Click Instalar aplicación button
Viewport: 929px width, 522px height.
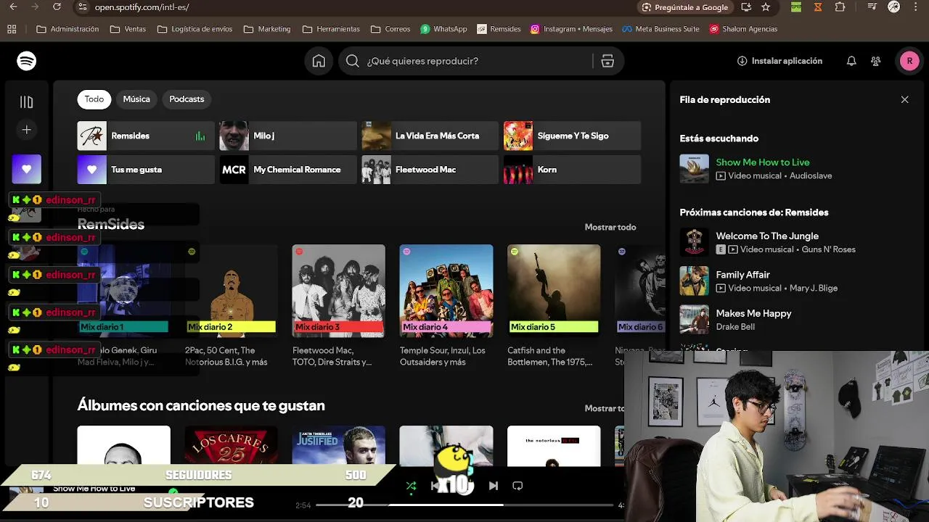pos(779,61)
